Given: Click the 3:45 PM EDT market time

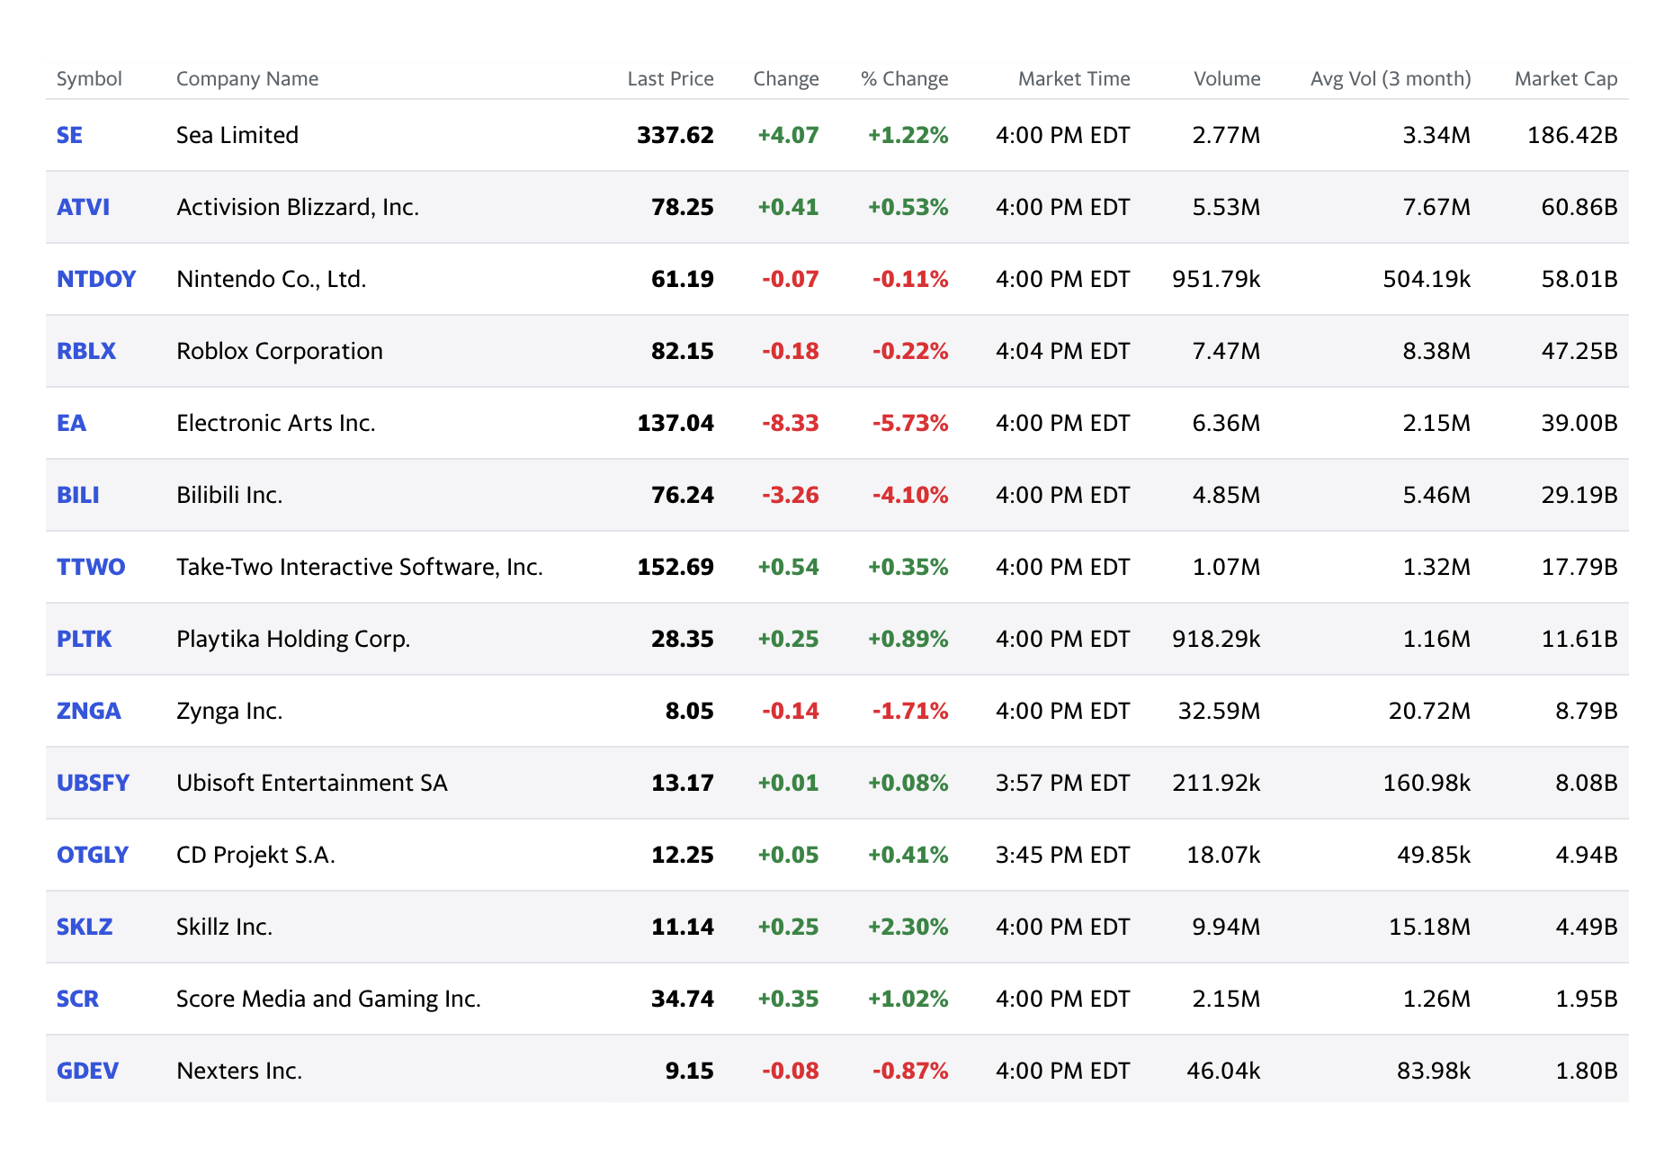Looking at the screenshot, I should 1062,855.
